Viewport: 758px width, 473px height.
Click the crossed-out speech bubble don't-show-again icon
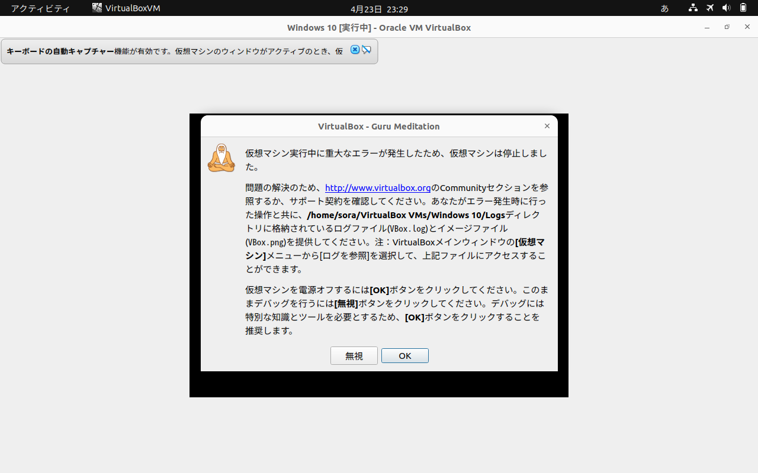click(367, 50)
